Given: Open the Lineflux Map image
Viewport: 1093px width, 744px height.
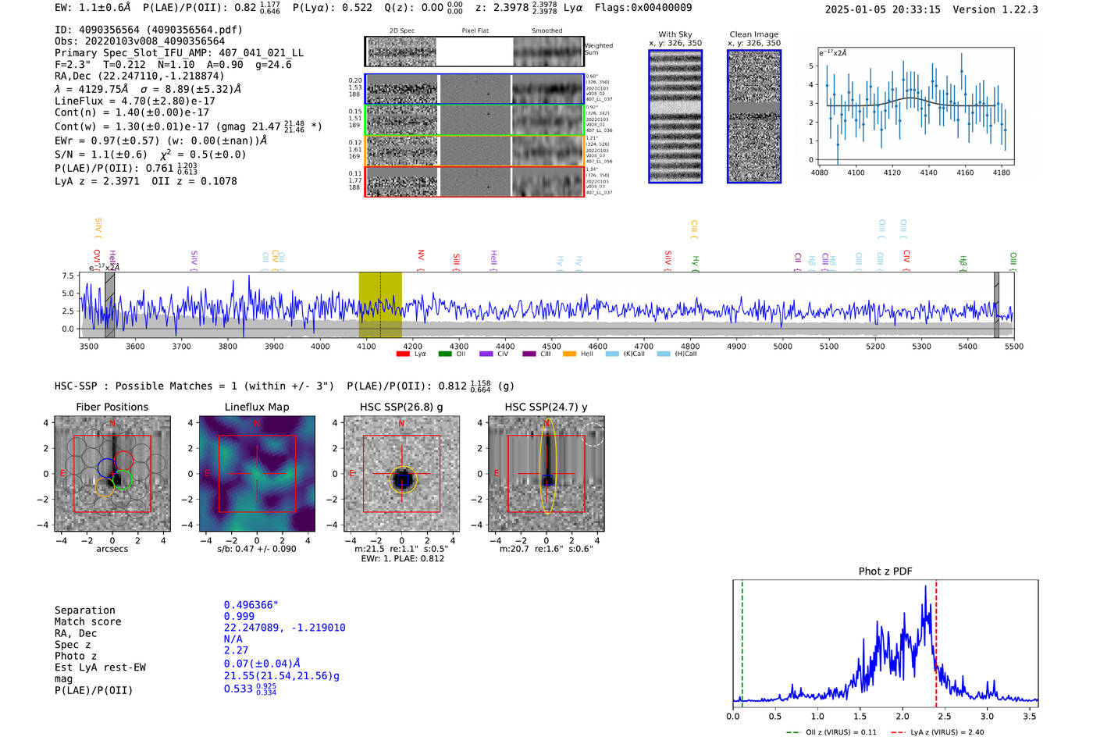Looking at the screenshot, I should tap(257, 473).
